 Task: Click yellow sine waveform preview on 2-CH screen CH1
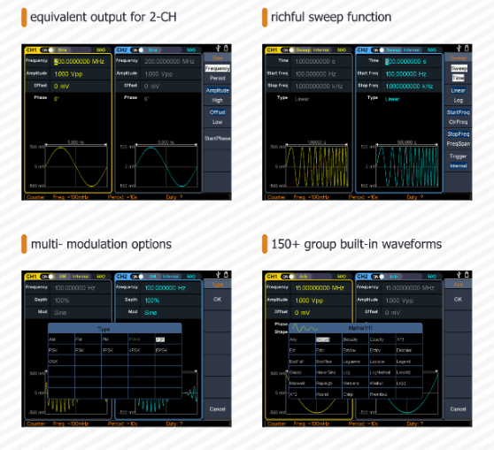coord(76,166)
